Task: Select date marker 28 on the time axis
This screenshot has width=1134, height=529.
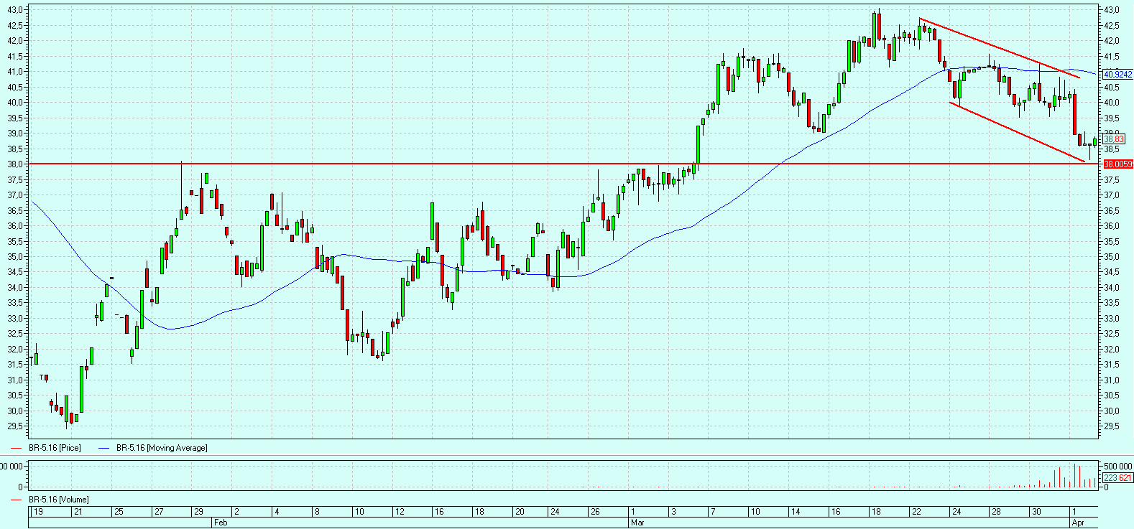Action: 996,512
